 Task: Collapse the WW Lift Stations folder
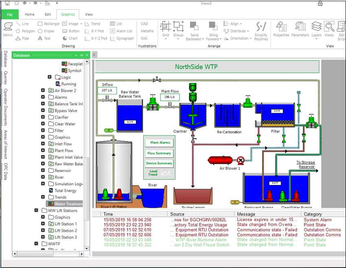click(37, 210)
